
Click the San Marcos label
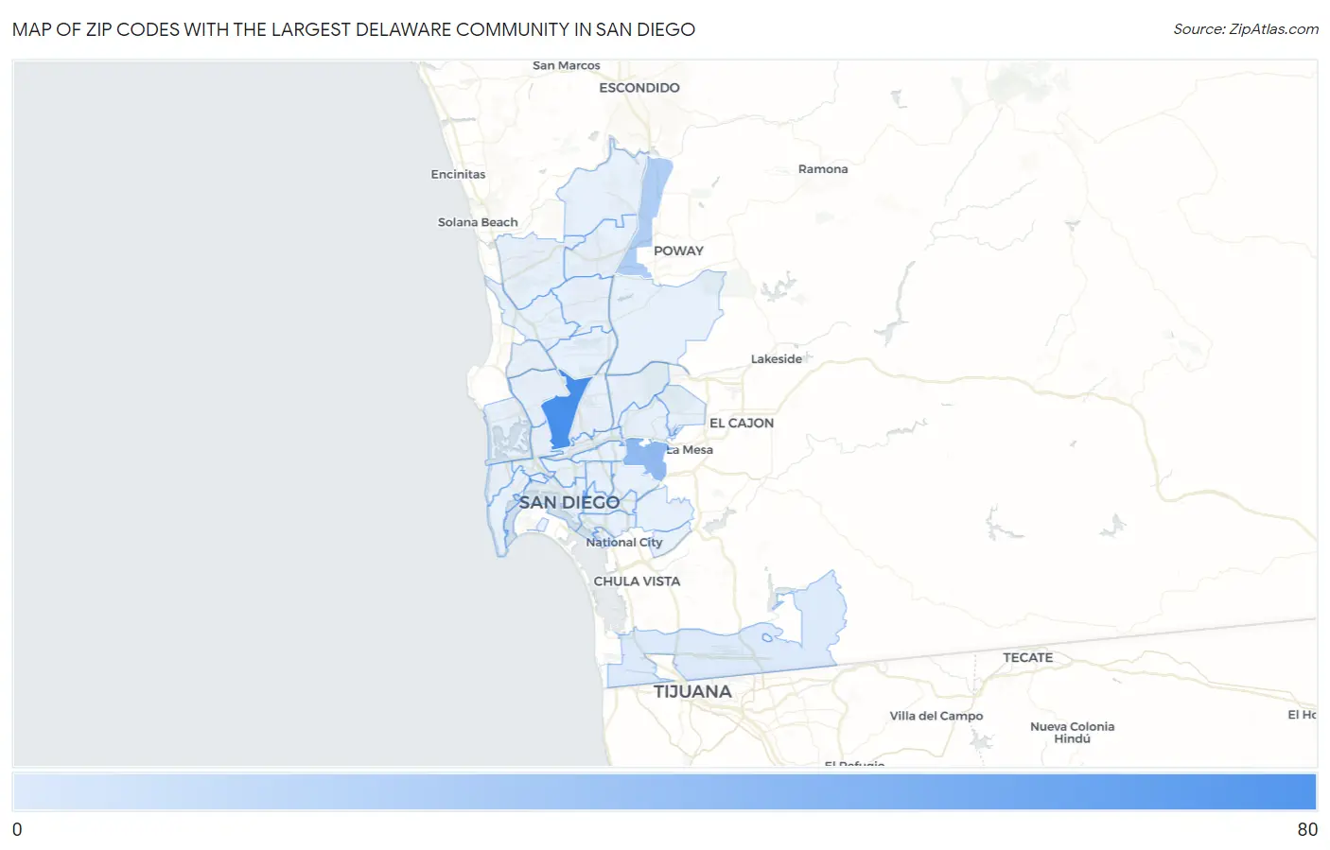pyautogui.click(x=567, y=65)
